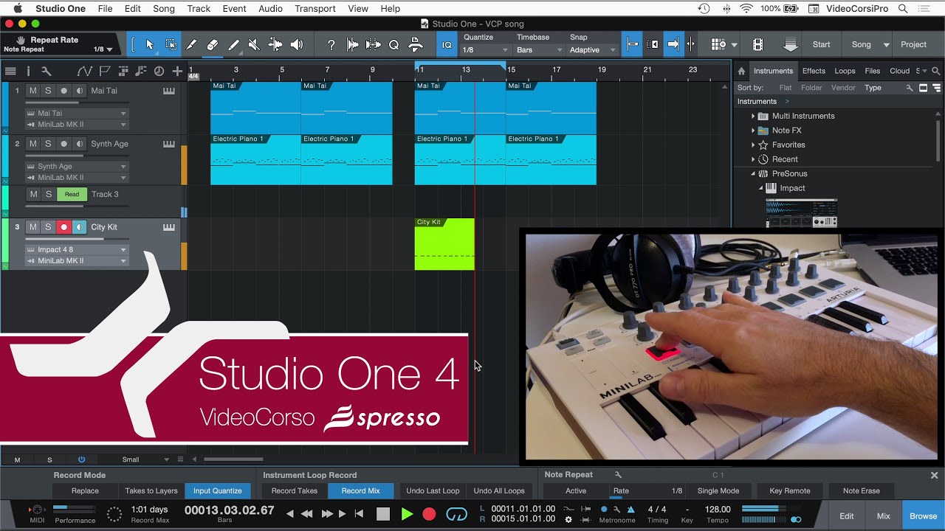This screenshot has height=531, width=945.
Task: Open the Transport menu
Action: point(315,9)
